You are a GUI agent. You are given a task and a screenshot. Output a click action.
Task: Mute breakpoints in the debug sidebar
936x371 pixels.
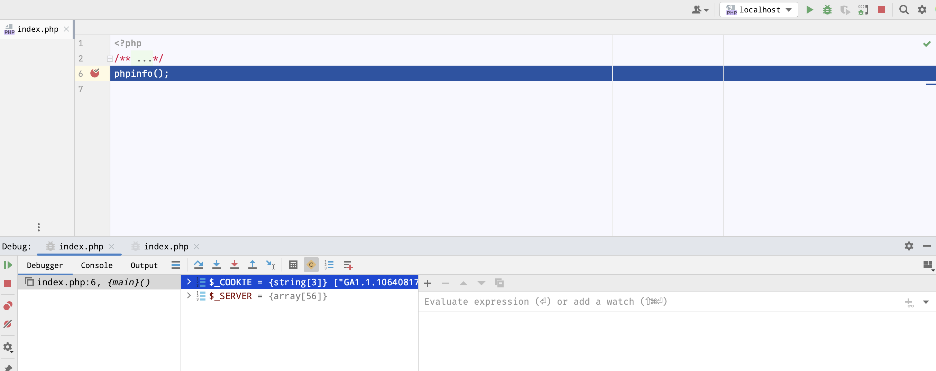[8, 324]
